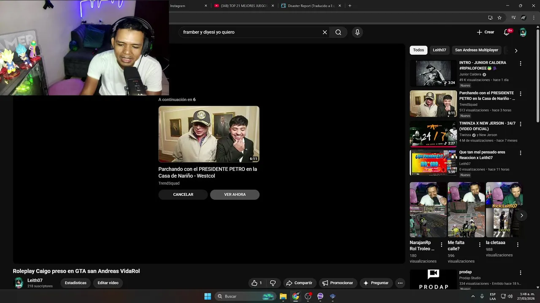Image resolution: width=540 pixels, height=303 pixels.
Task: Open the TrendSquad channel under up-next title
Action: tap(169, 183)
